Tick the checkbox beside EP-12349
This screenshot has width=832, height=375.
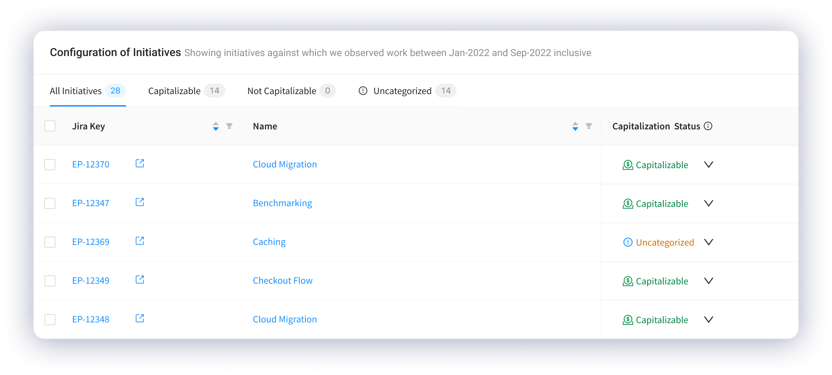pyautogui.click(x=50, y=281)
